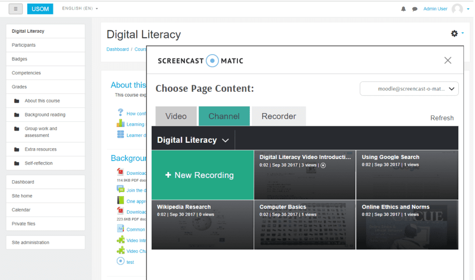This screenshot has width=475, height=280.
Task: Click the folder icon beside Extra resources
Action: pyautogui.click(x=17, y=149)
